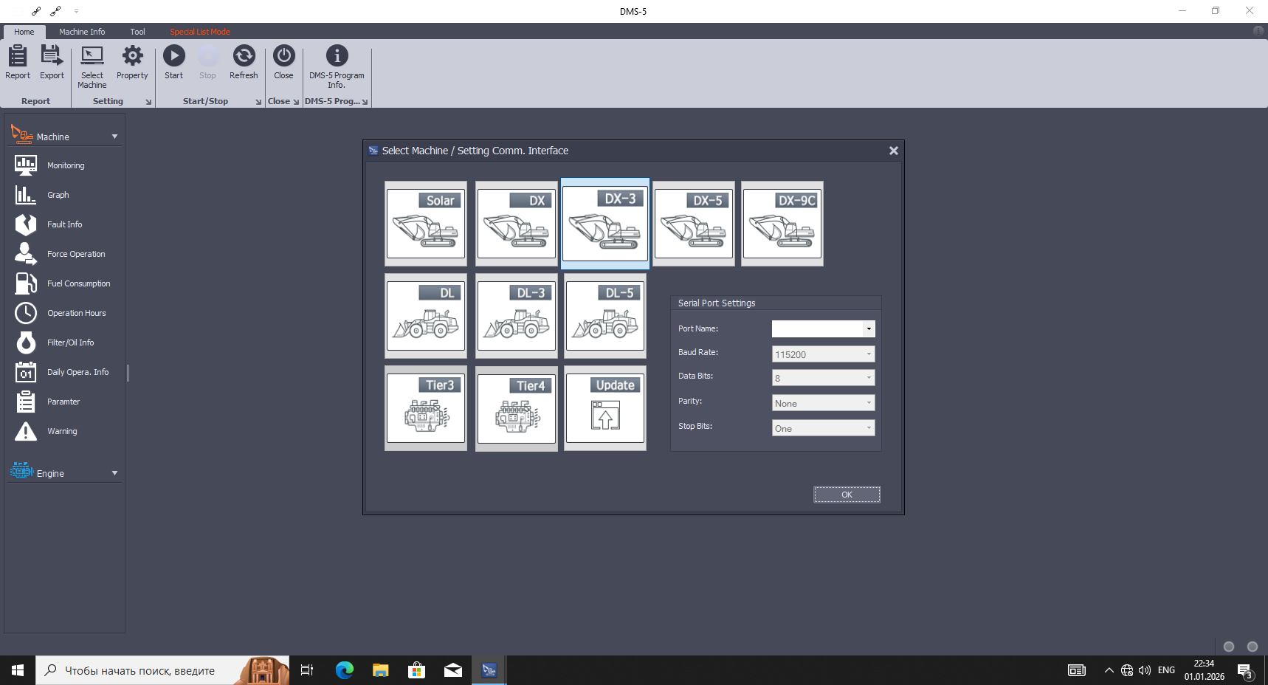This screenshot has width=1268, height=685.
Task: Click the Export icon
Action: click(52, 63)
